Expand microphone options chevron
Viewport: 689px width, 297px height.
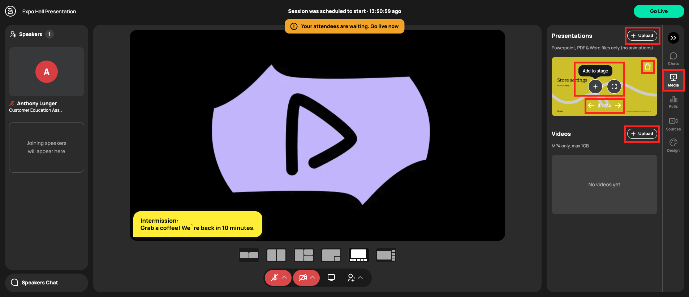coord(285,278)
